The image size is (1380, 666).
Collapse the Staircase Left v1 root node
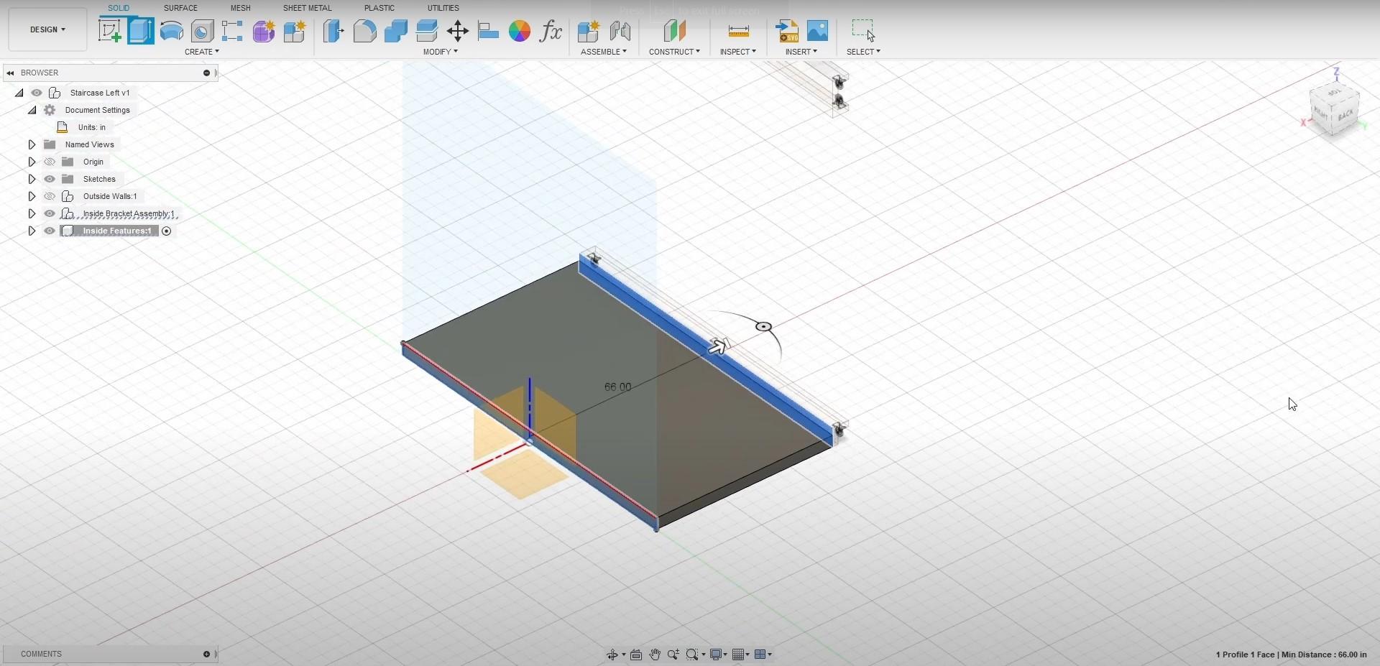[x=19, y=93]
